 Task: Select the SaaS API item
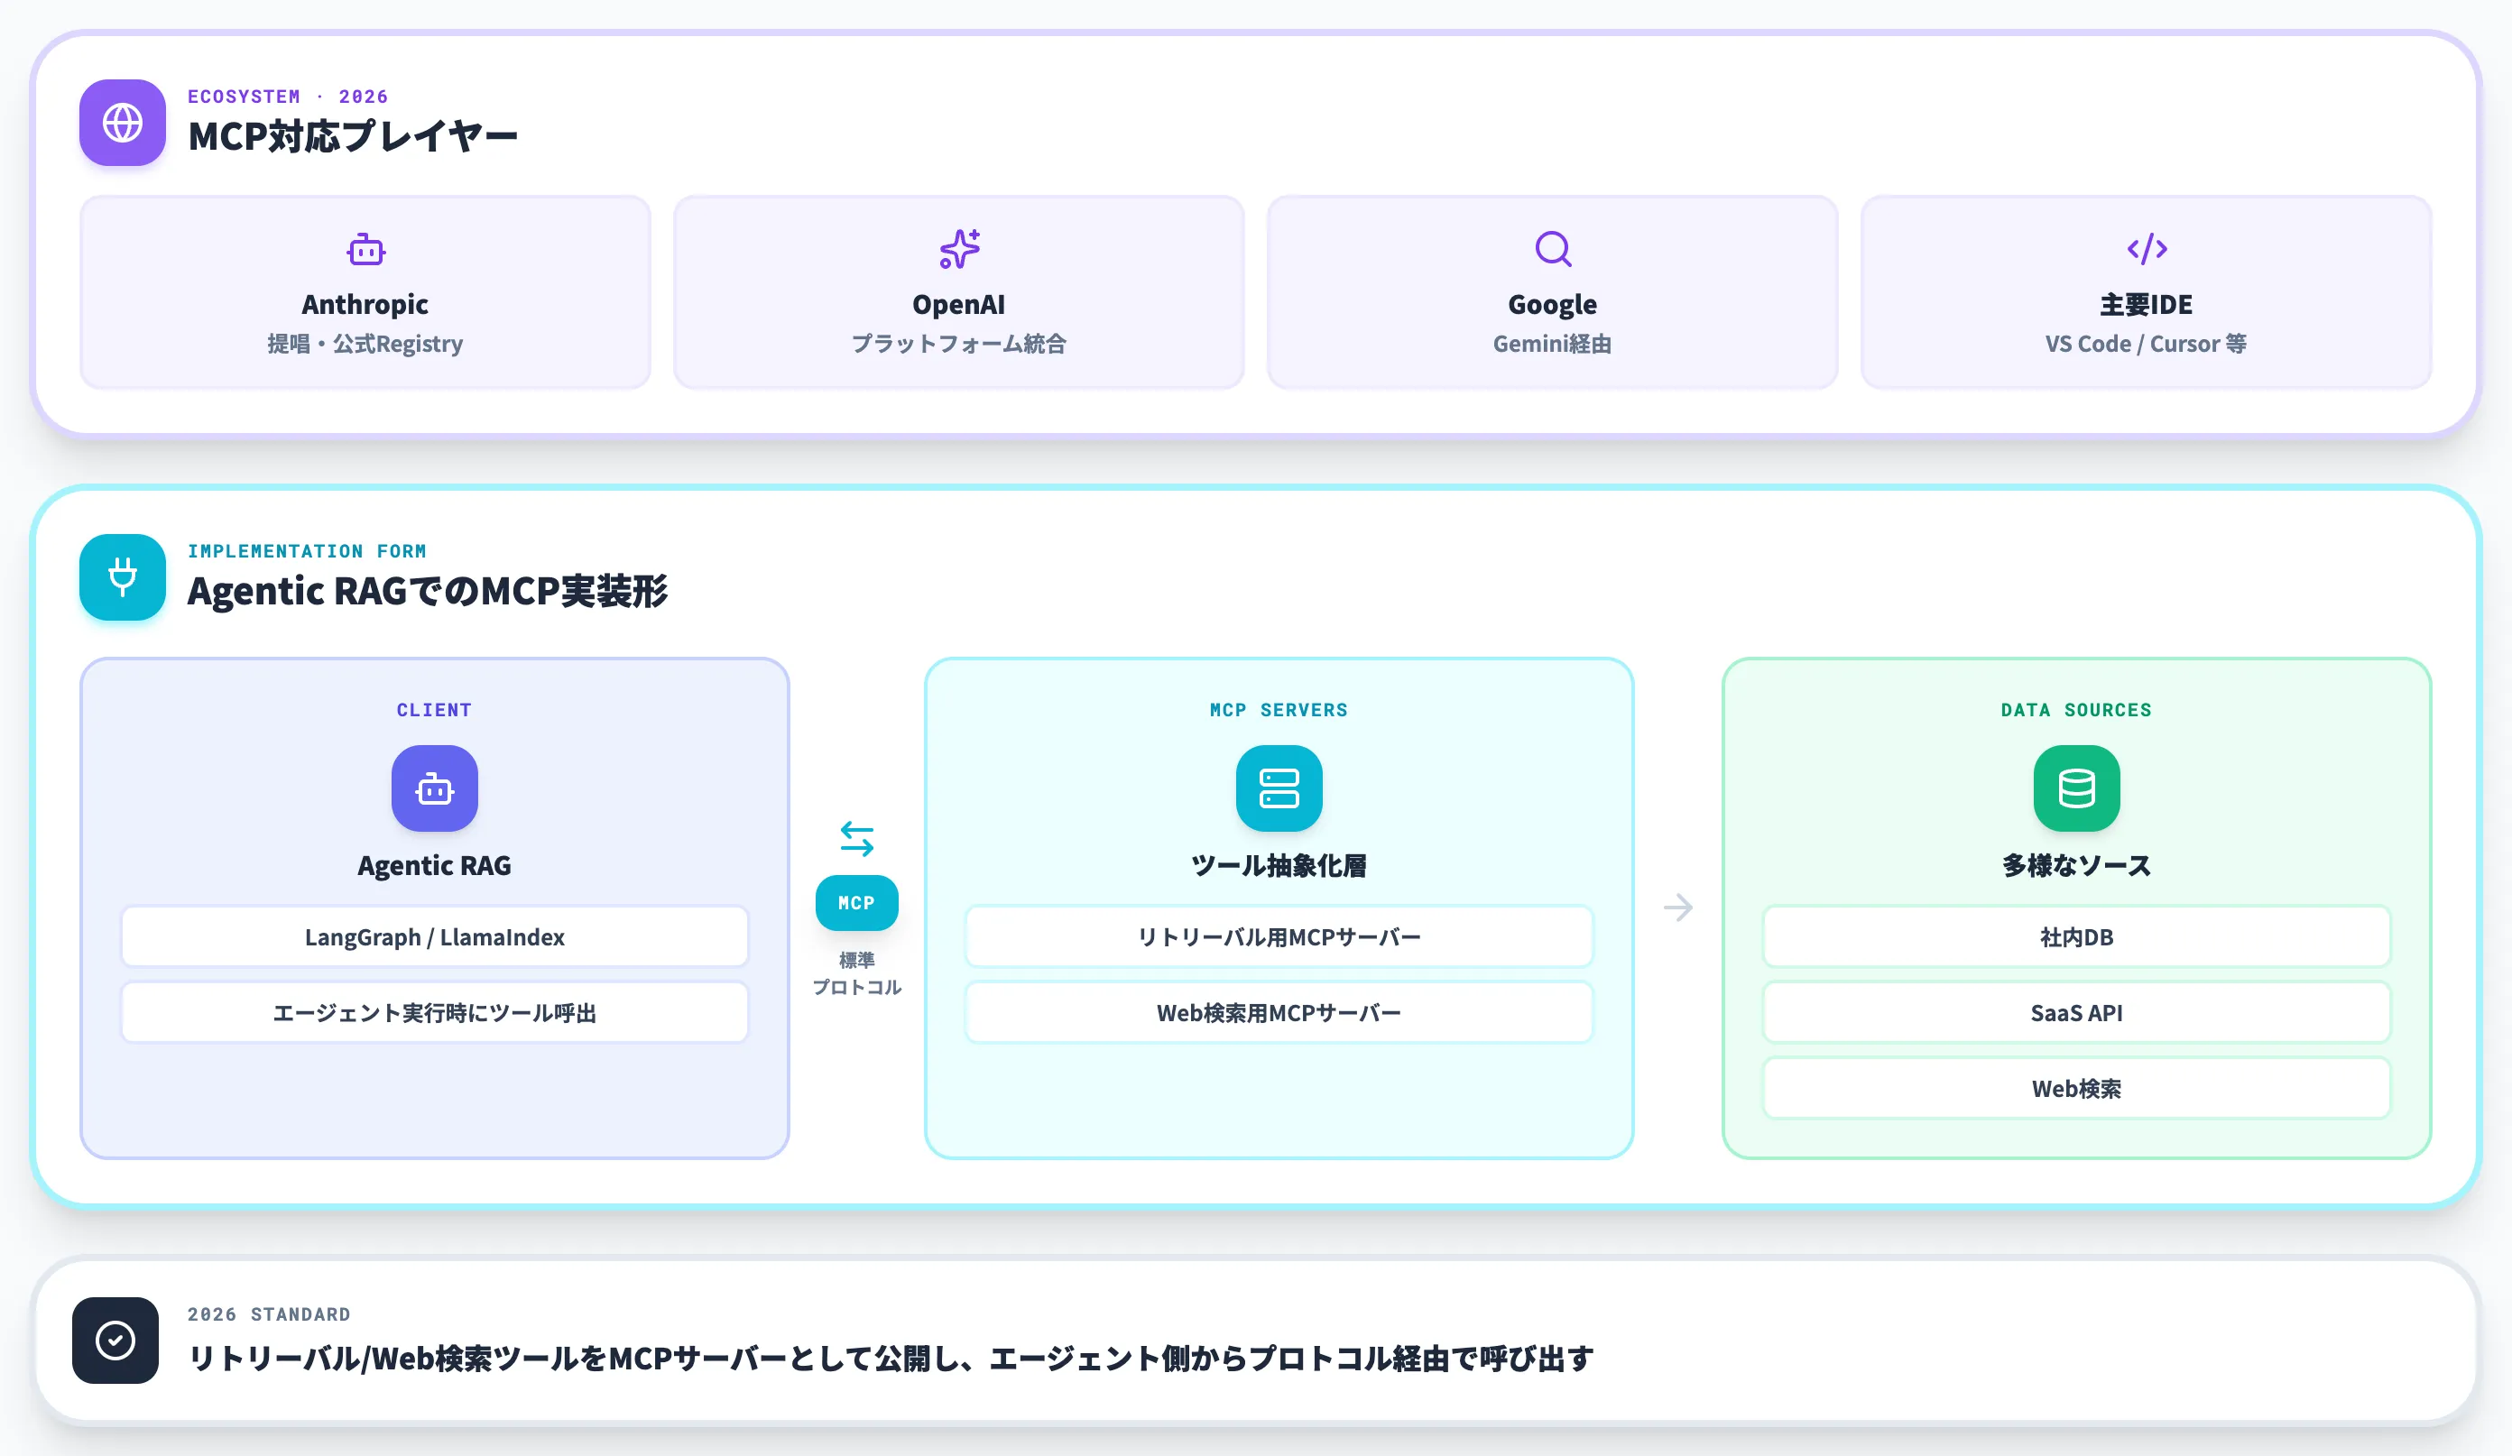(2076, 1012)
